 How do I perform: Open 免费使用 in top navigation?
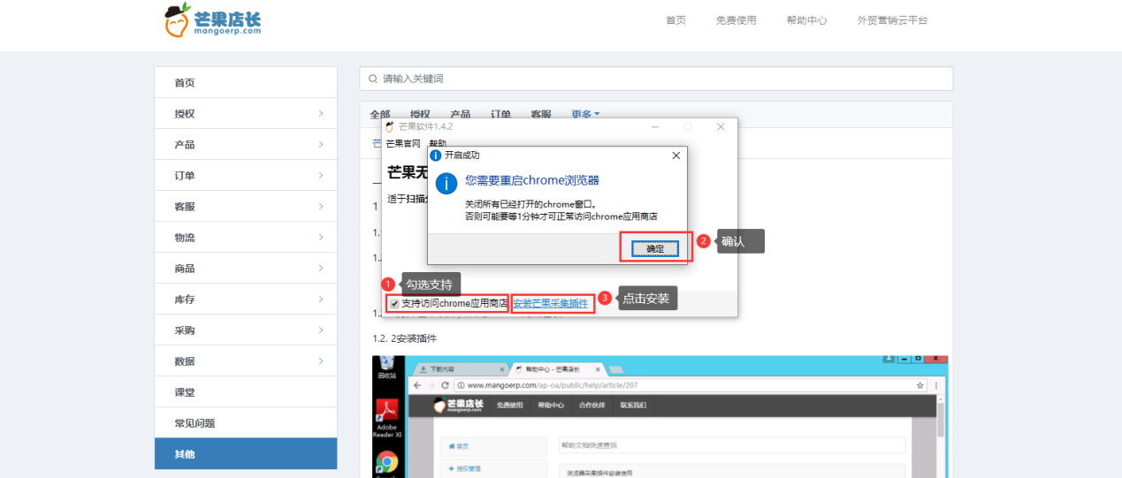click(736, 20)
